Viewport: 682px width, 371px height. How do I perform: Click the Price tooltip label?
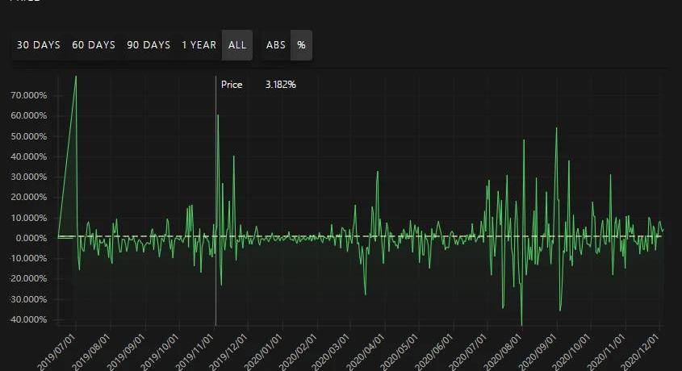[232, 85]
